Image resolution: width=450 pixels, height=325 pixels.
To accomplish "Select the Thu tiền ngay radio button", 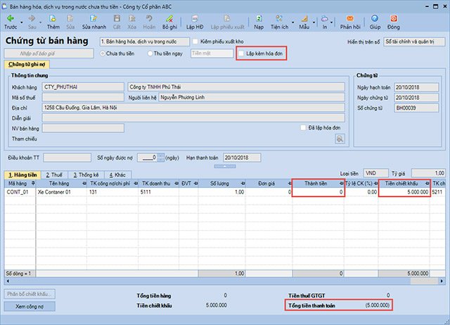I will coord(148,53).
